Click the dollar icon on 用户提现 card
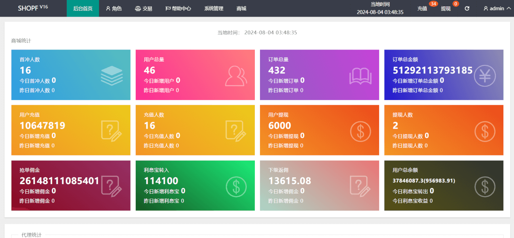The height and width of the screenshot is (238, 514). pos(360,131)
